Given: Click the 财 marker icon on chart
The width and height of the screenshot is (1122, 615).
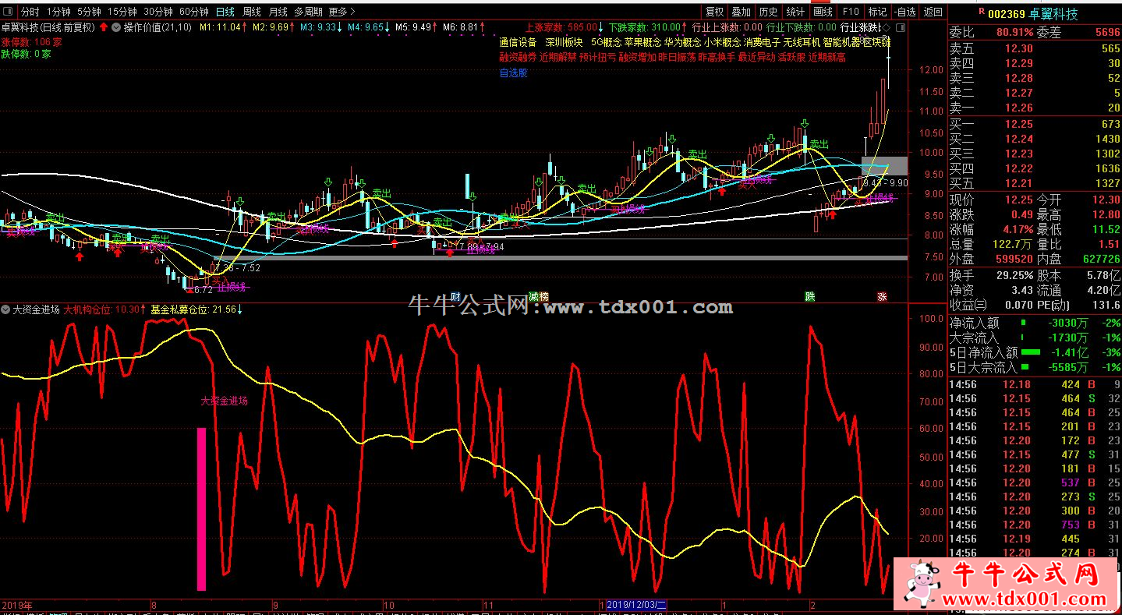Looking at the screenshot, I should pyautogui.click(x=457, y=296).
